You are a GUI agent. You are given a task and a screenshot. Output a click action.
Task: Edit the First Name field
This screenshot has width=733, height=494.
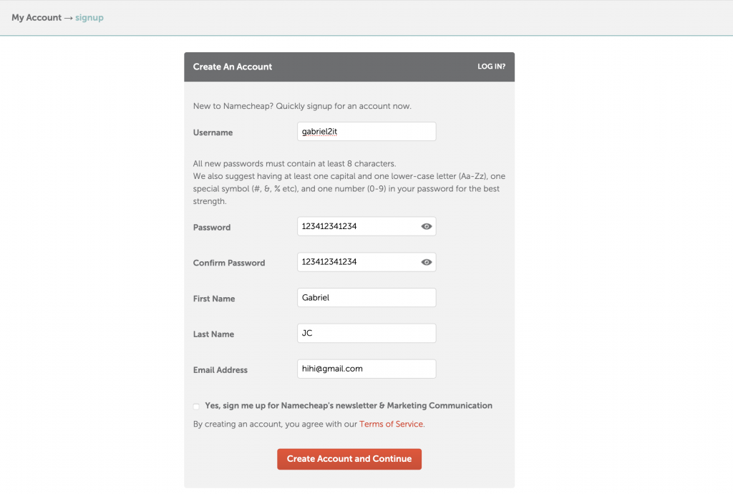366,298
